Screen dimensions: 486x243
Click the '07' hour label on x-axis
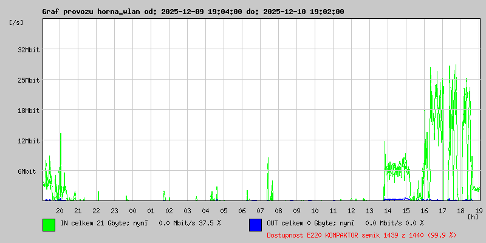point(260,211)
